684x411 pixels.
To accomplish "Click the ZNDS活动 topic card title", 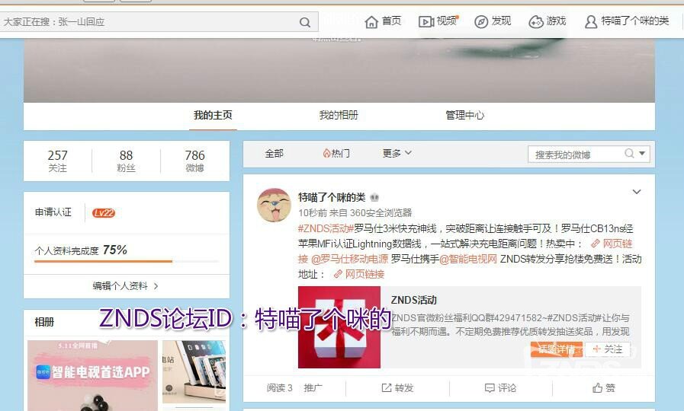I will pyautogui.click(x=413, y=300).
